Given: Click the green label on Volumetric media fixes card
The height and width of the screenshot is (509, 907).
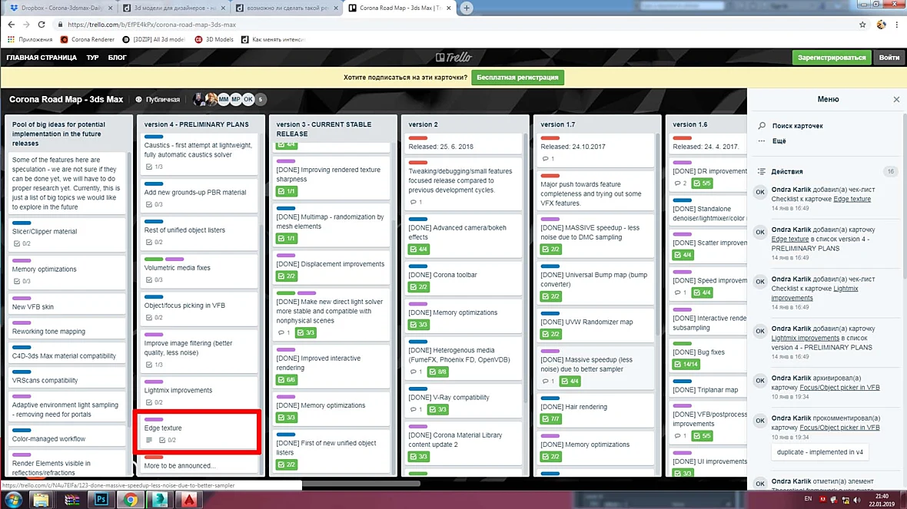Looking at the screenshot, I should 153,259.
